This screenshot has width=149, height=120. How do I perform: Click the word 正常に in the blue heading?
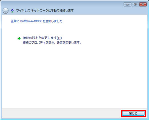[x=15, y=21]
